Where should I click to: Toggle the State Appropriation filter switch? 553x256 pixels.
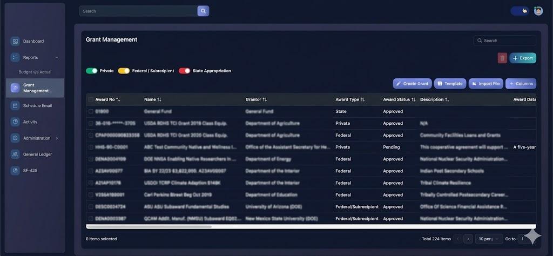pos(185,71)
